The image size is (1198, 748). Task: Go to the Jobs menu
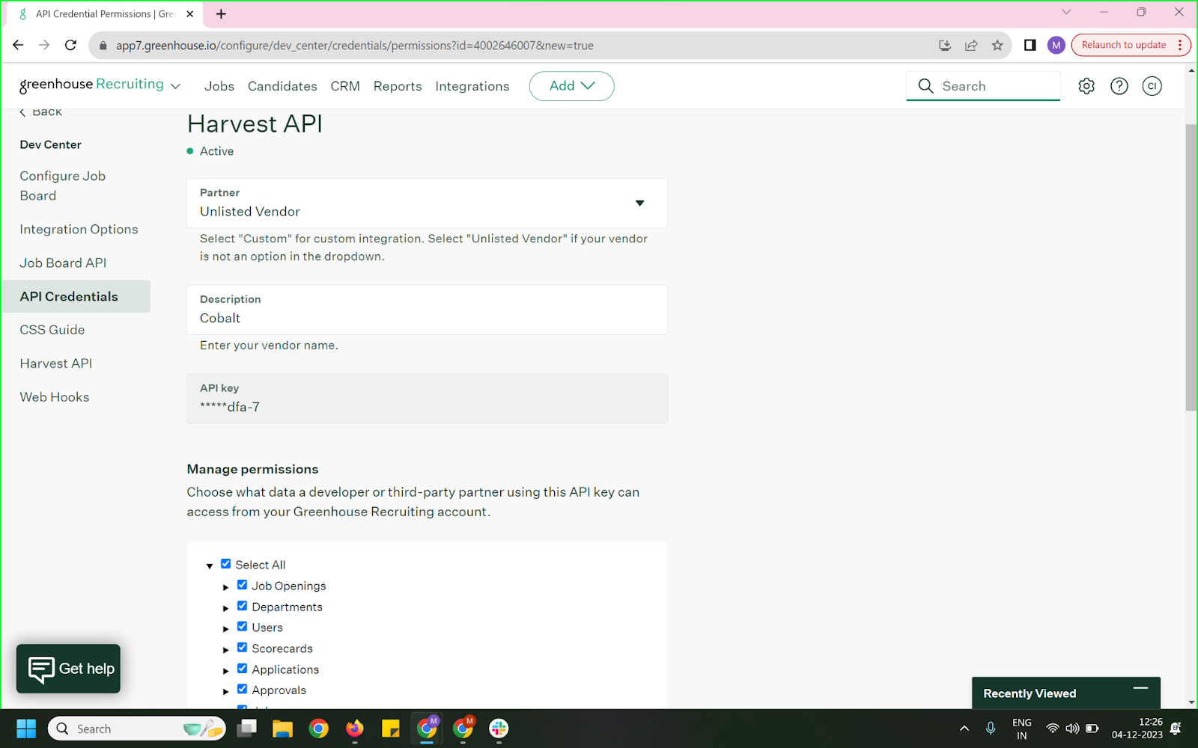point(219,87)
